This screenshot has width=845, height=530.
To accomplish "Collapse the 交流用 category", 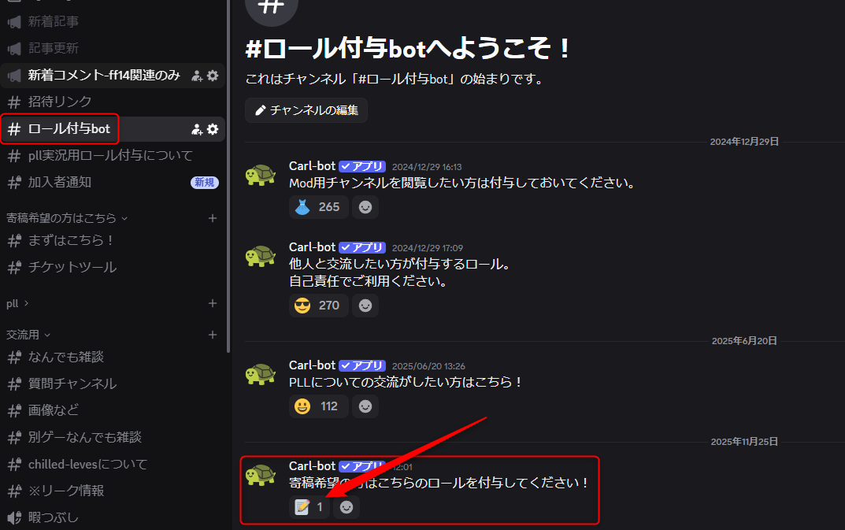I will (x=28, y=335).
